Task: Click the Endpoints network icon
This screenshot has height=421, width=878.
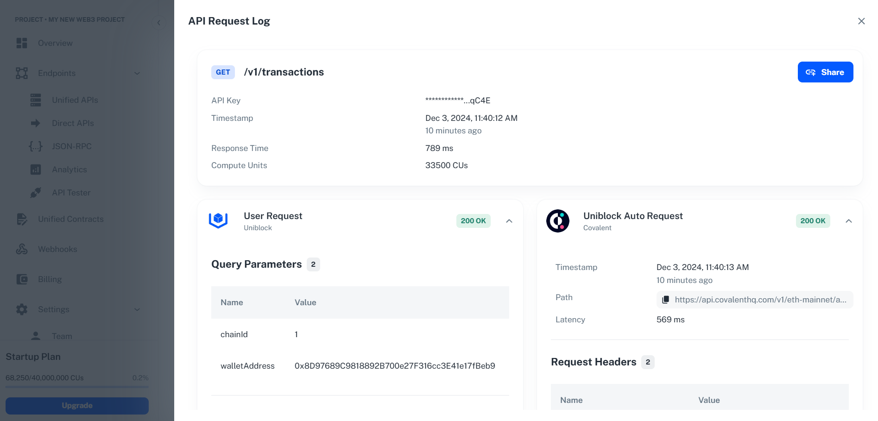Action: pyautogui.click(x=22, y=73)
